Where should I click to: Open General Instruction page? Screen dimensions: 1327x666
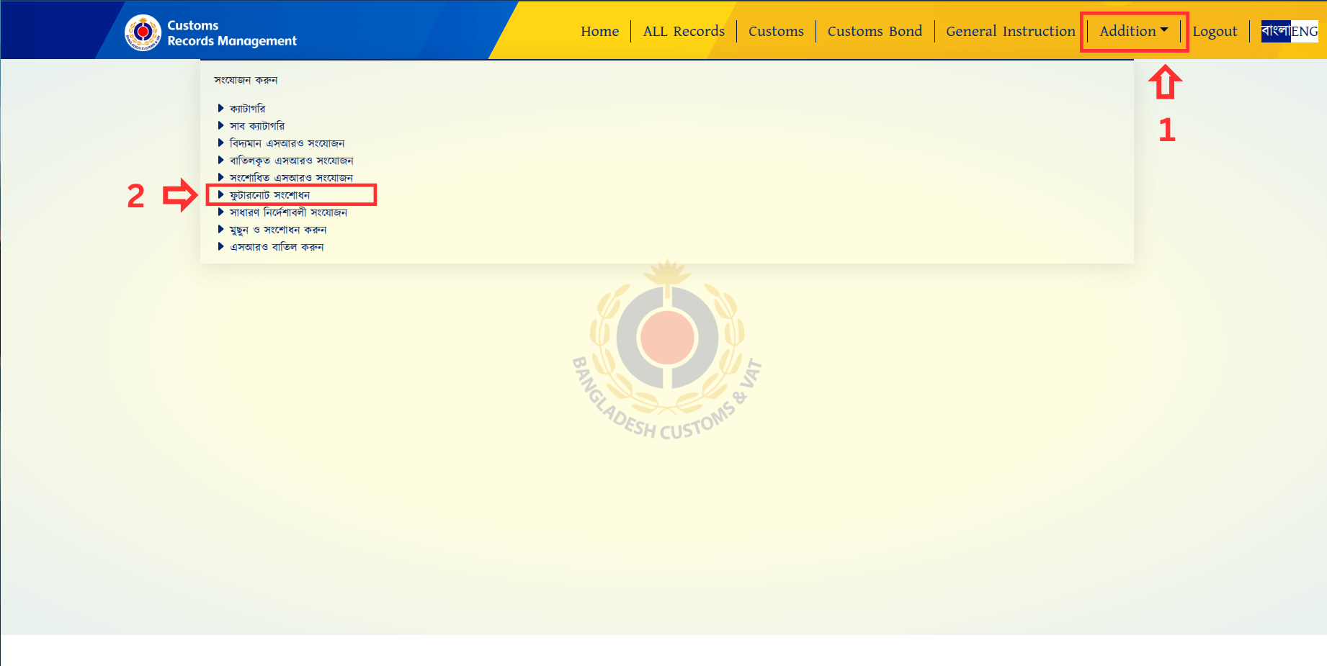click(x=1011, y=31)
